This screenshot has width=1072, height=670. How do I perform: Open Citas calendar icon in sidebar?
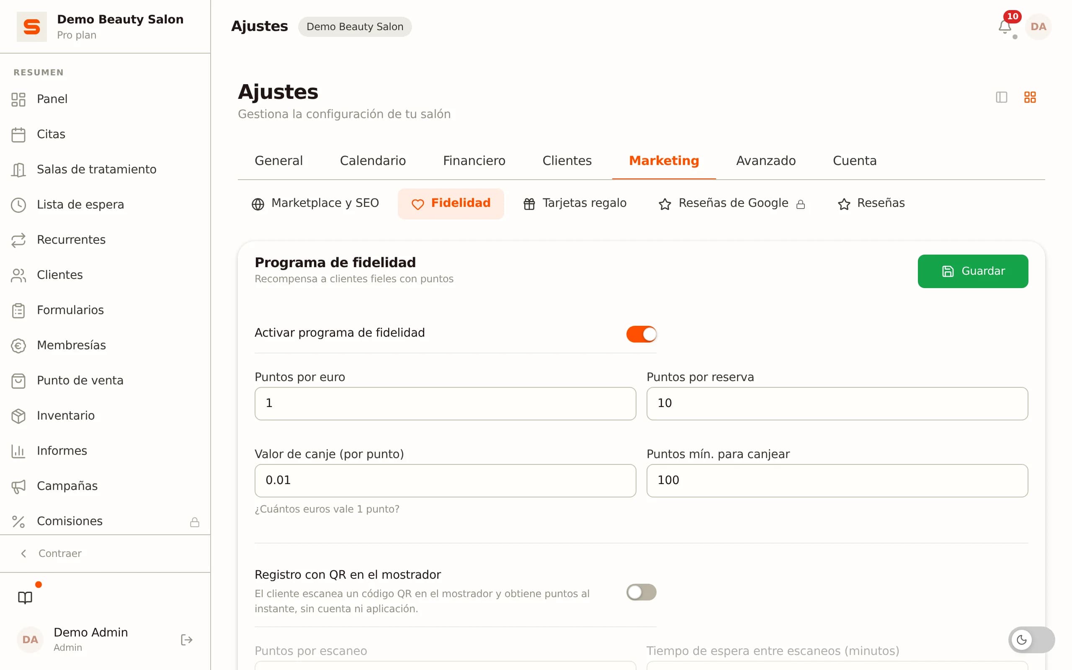(18, 134)
